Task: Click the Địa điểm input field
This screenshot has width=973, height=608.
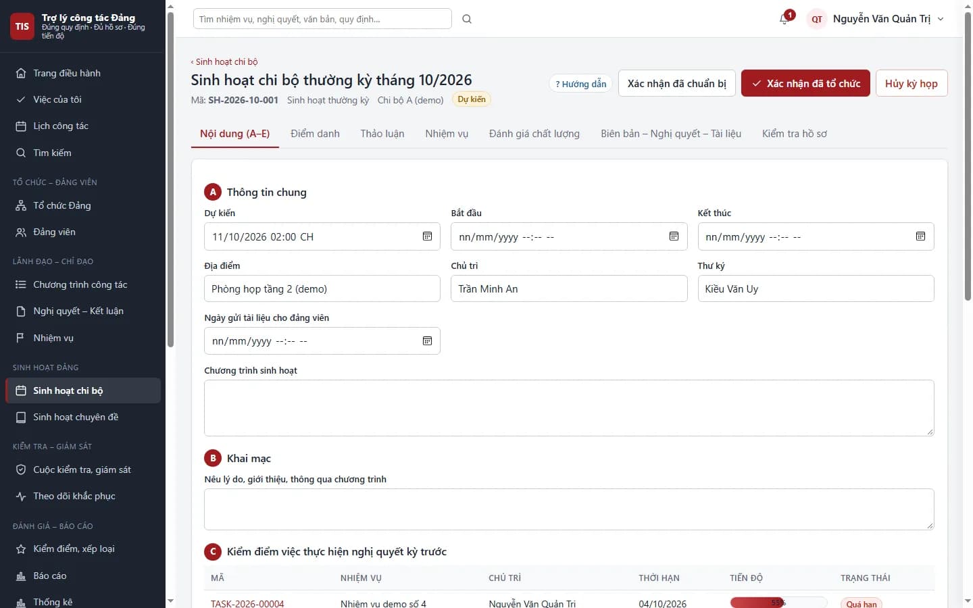Action: 322,288
